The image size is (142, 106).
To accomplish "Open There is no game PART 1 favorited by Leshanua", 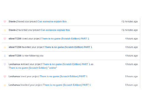I will pos(67,85).
